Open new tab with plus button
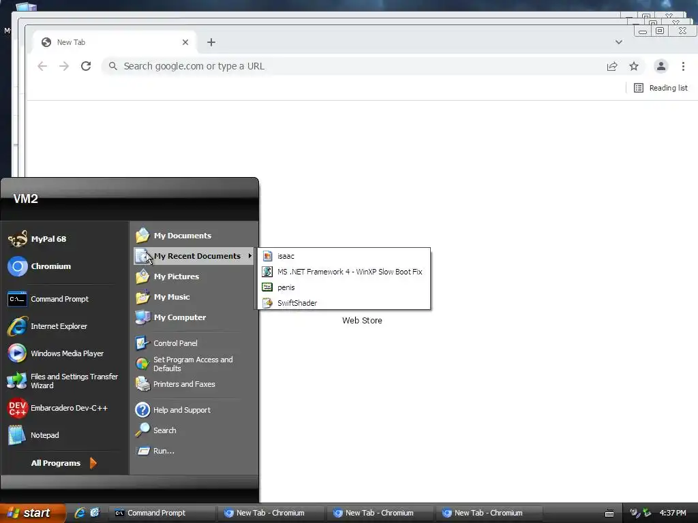The height and width of the screenshot is (523, 698). (211, 42)
